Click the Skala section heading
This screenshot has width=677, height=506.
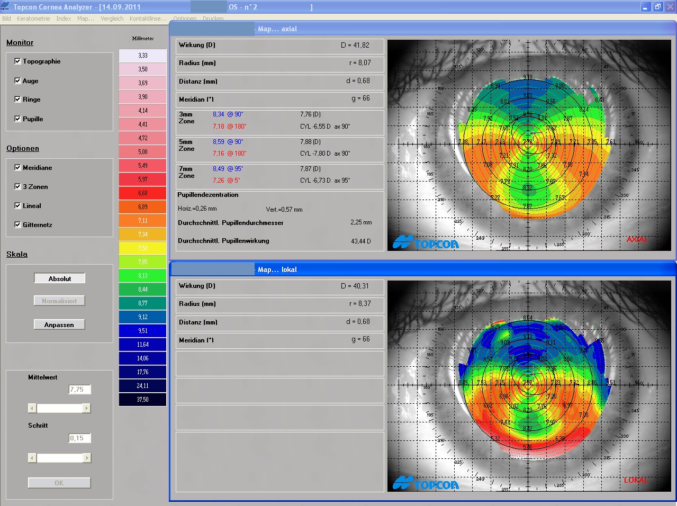point(17,254)
